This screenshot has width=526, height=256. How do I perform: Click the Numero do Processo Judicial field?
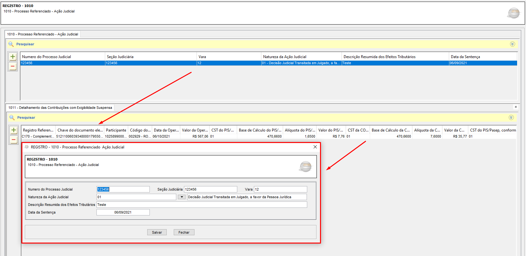click(123, 189)
